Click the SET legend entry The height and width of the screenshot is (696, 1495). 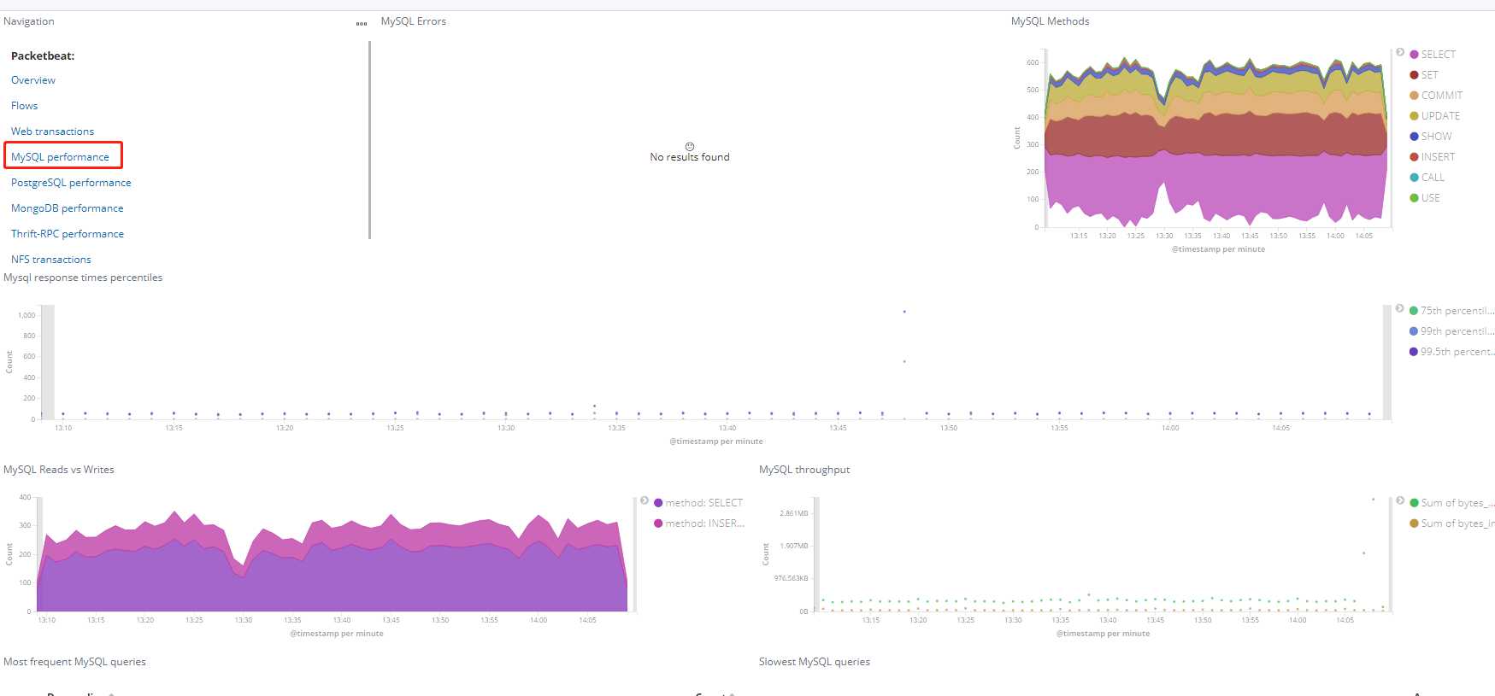1424,75
